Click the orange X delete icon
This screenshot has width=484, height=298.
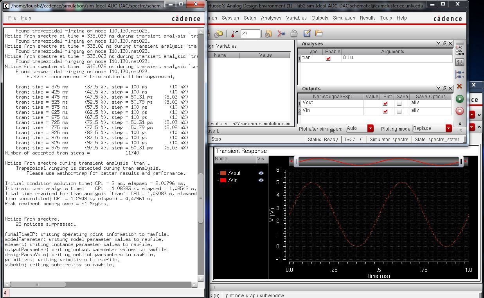[460, 86]
